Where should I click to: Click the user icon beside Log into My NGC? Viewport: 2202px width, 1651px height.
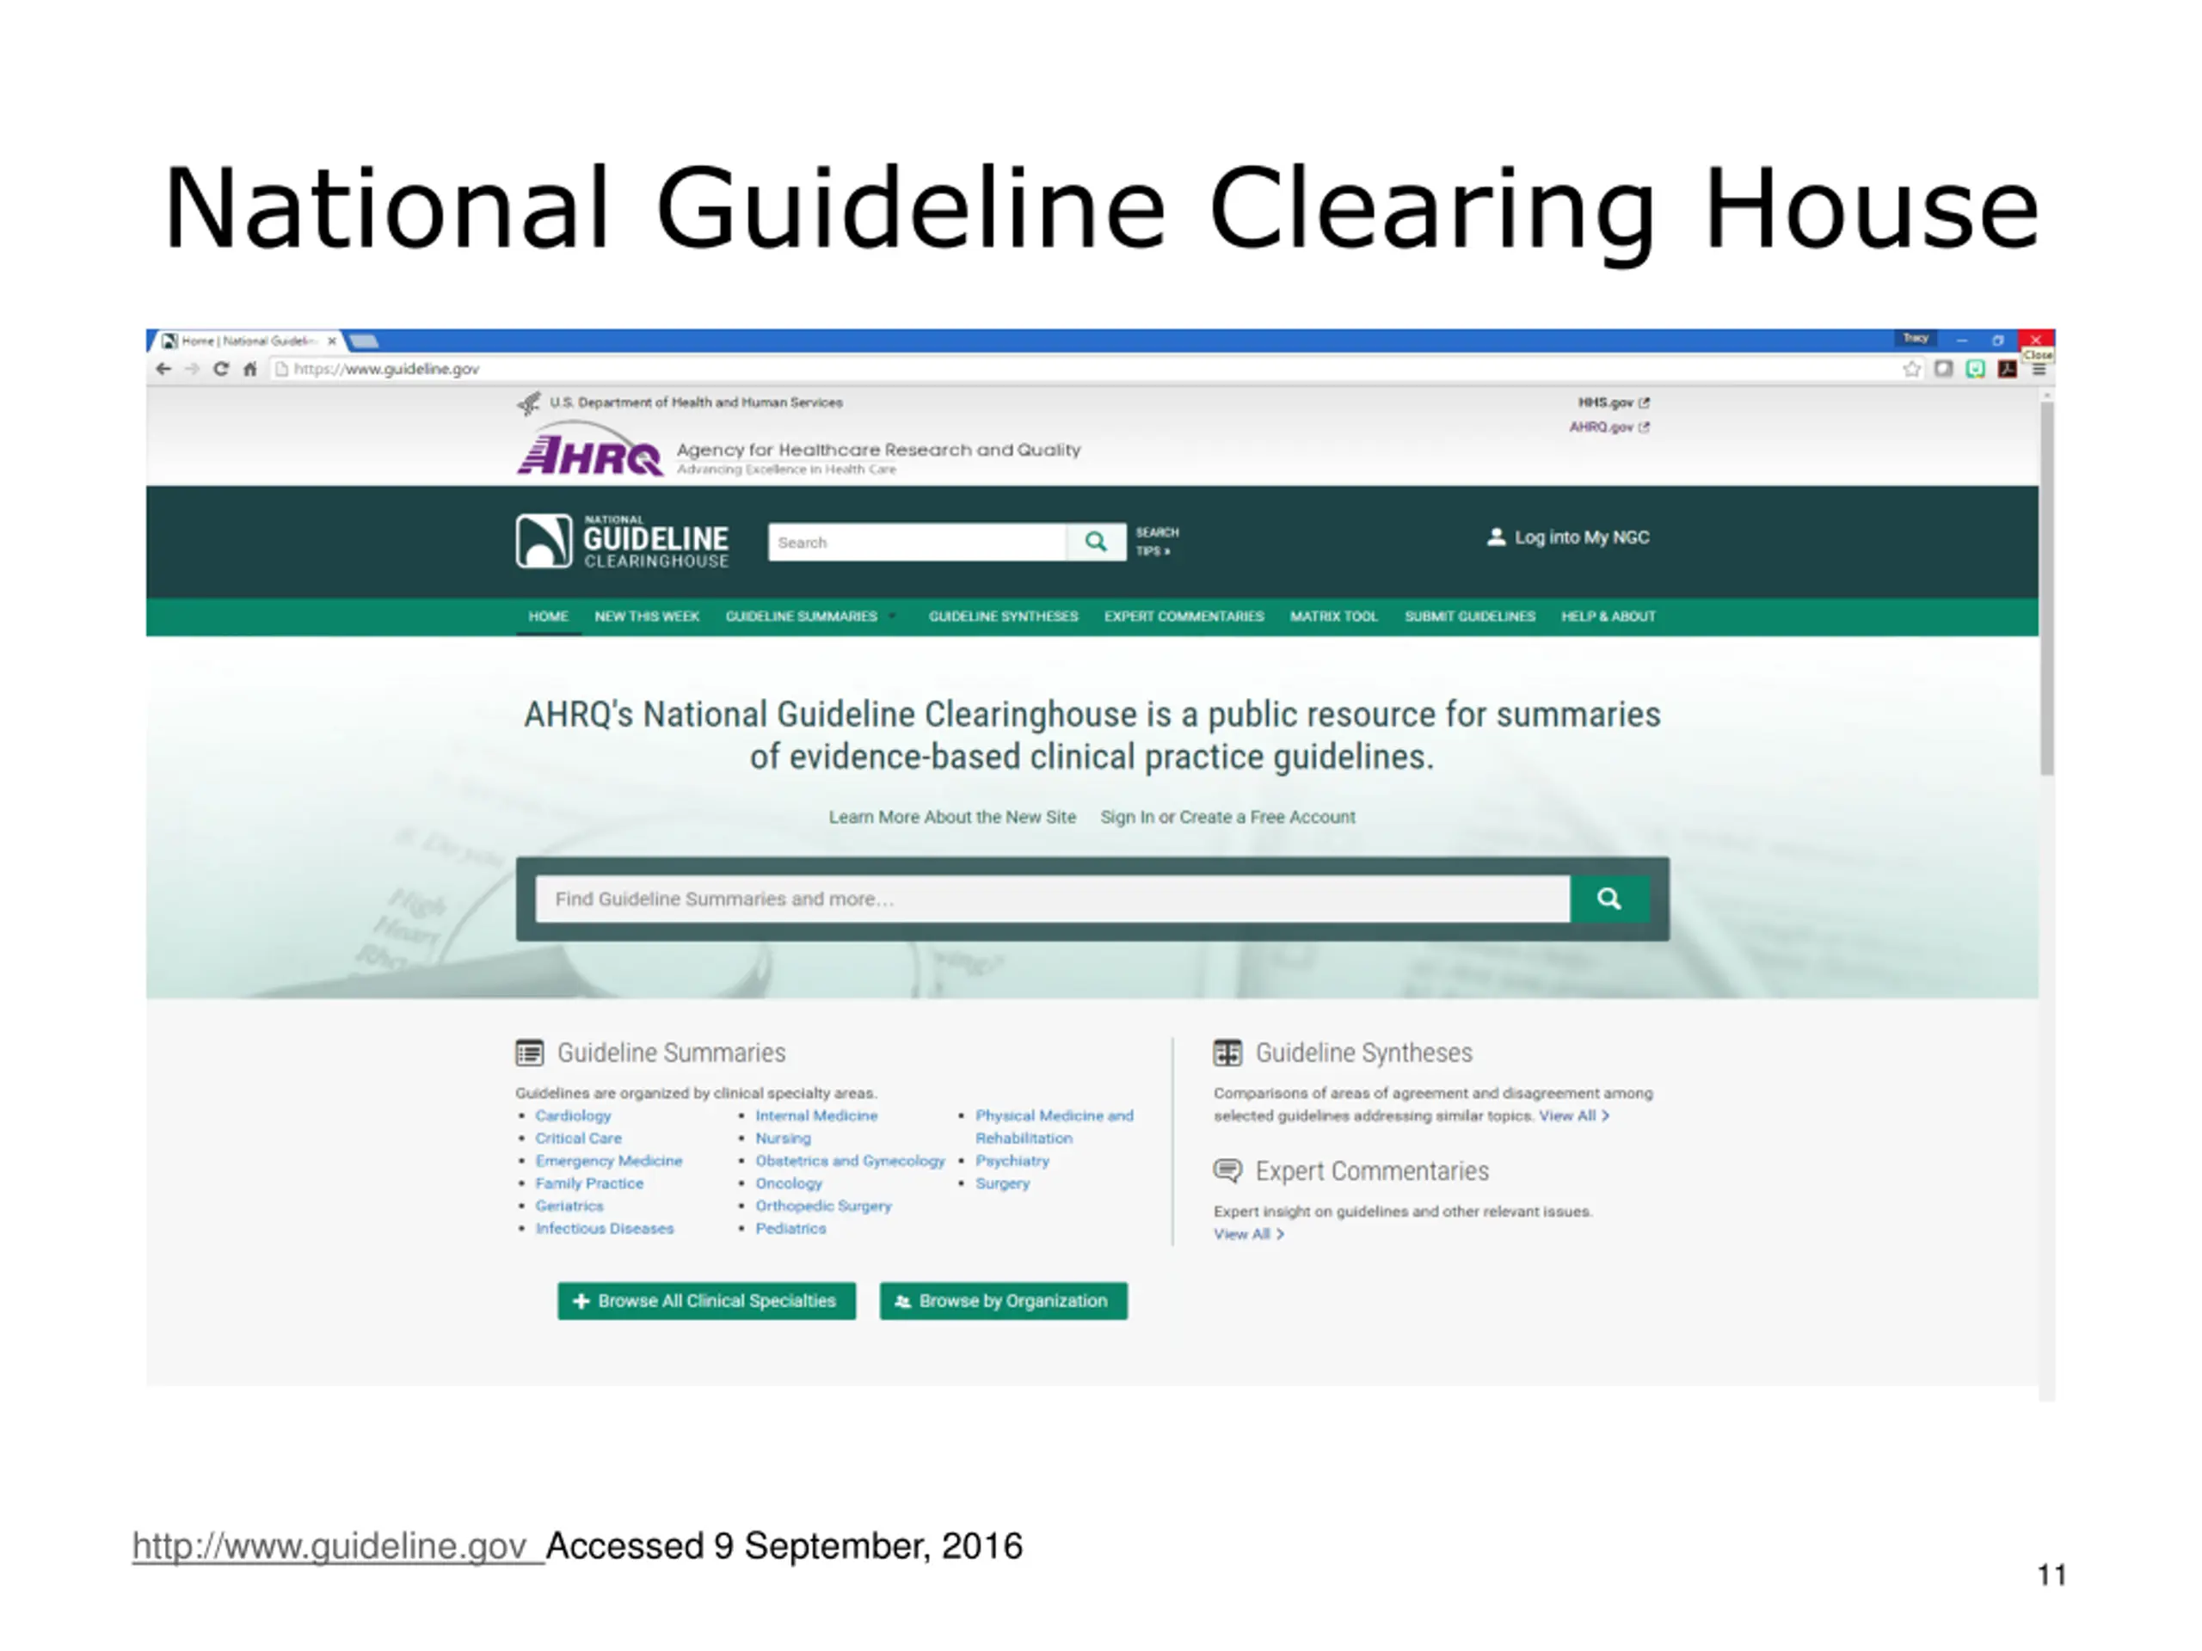pos(1495,537)
